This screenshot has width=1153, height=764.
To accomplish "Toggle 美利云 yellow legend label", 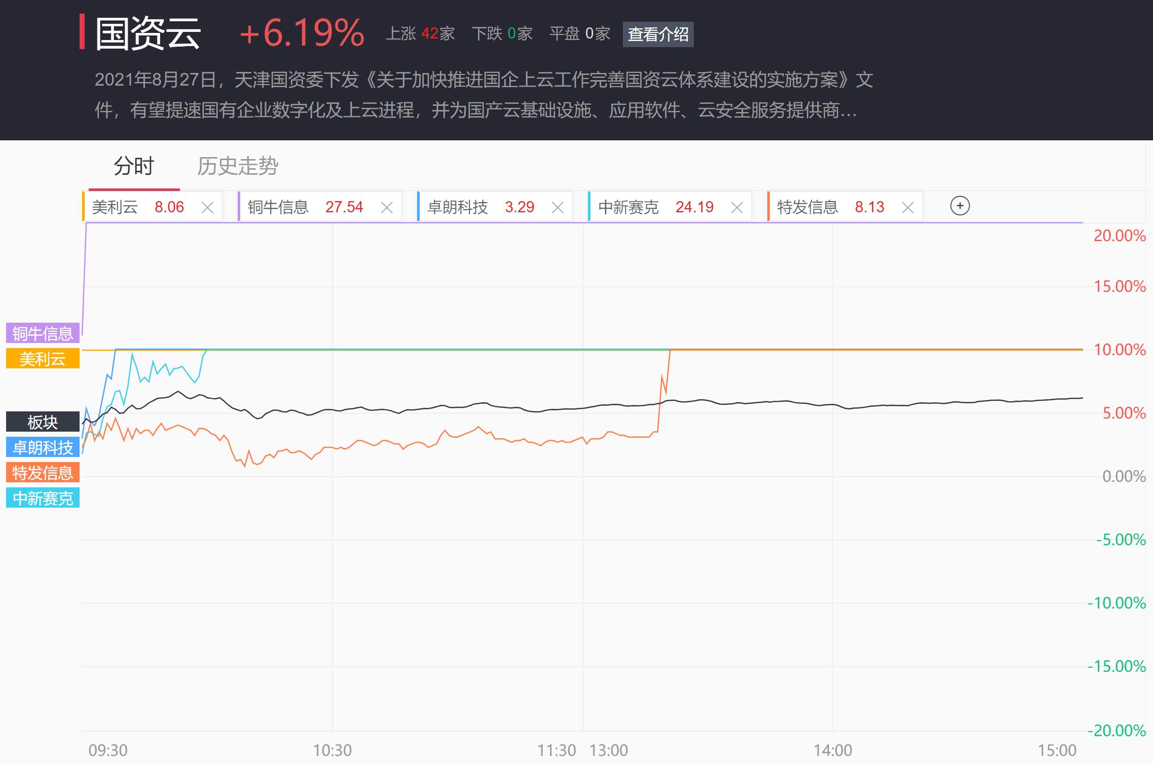I will (43, 359).
